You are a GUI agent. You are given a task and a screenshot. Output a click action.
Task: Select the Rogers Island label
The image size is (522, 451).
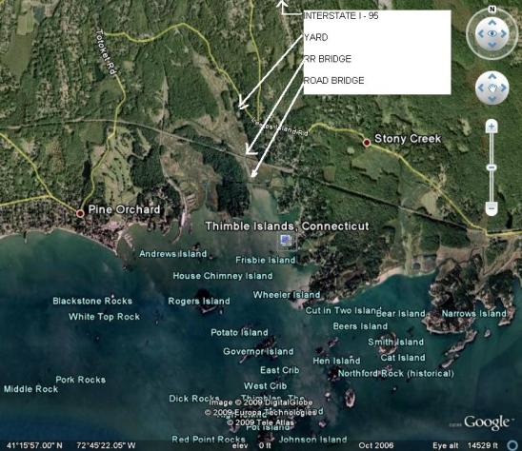[199, 302]
